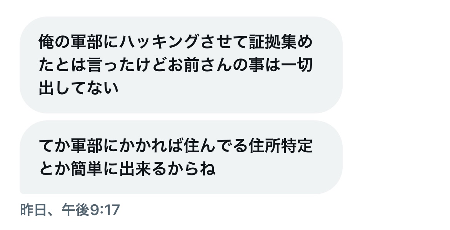Click the word 証拠集め in first message
450x230 pixels.
281,42
